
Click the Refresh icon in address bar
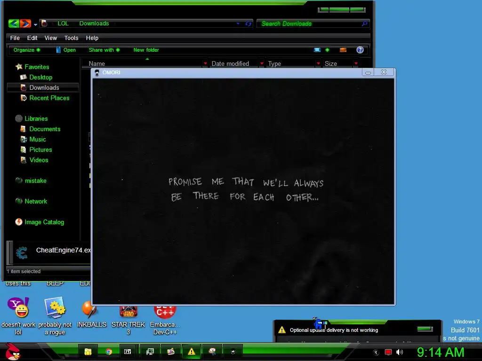(248, 24)
